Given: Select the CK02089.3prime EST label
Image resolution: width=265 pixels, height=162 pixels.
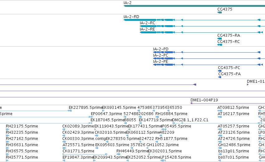Looking at the screenshot, I should [x=78, y=126].
